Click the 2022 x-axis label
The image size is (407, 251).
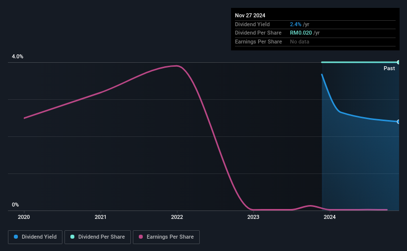click(x=177, y=217)
